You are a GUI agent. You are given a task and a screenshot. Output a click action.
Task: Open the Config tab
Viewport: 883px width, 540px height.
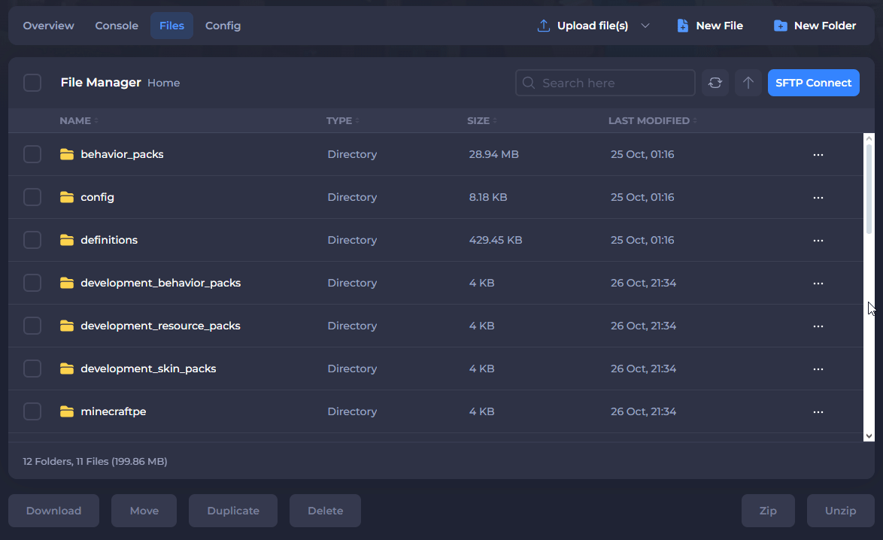point(223,26)
